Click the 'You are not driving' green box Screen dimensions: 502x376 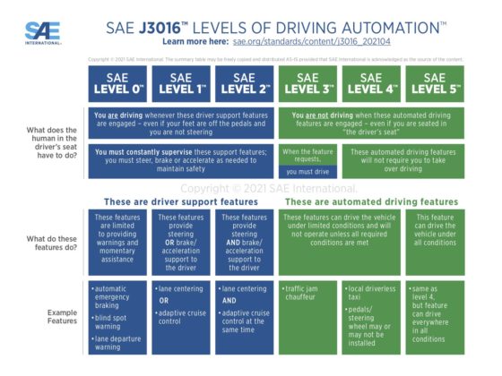pyautogui.click(x=371, y=124)
